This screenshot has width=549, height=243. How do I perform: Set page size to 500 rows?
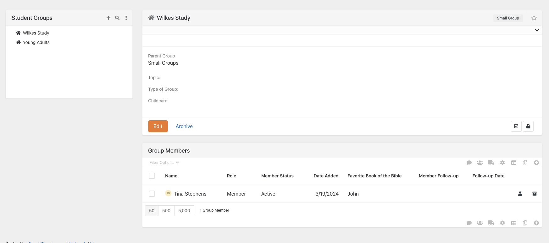[166, 211]
